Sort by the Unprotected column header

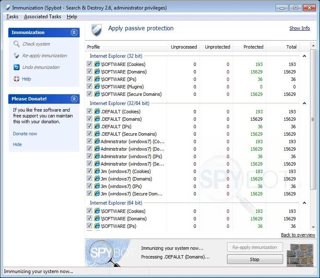(216, 47)
